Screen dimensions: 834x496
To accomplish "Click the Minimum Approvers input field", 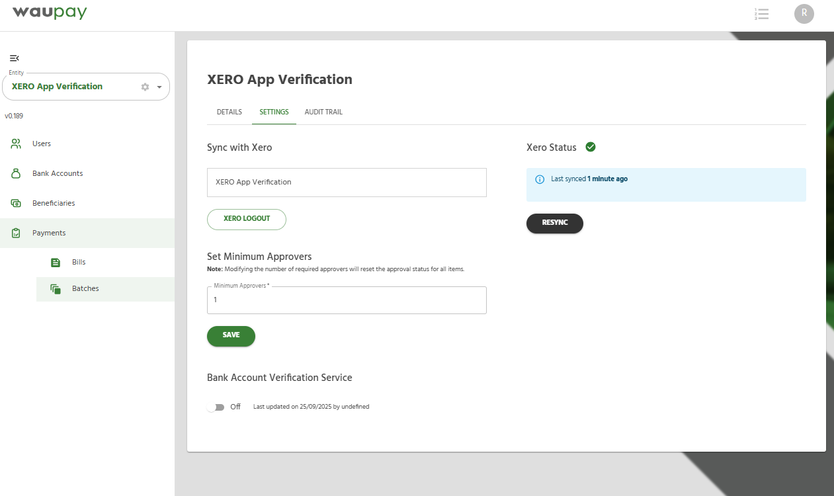I will click(x=347, y=300).
